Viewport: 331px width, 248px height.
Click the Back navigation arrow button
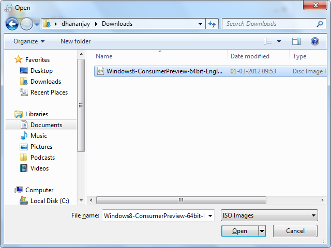12,24
